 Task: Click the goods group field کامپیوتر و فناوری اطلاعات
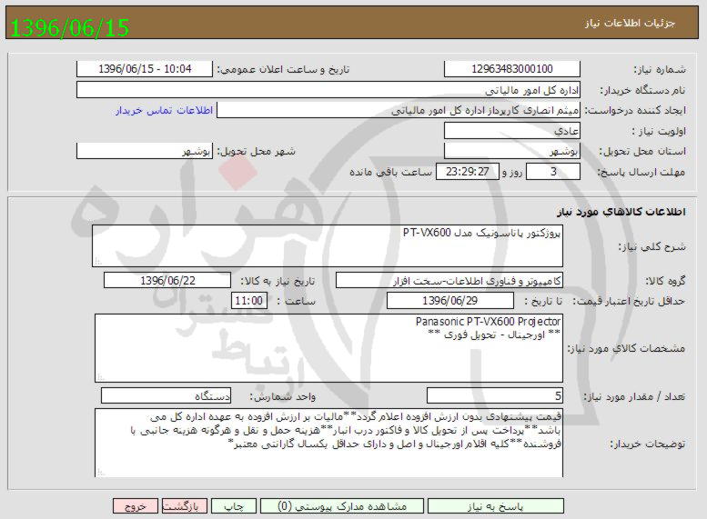click(x=449, y=280)
